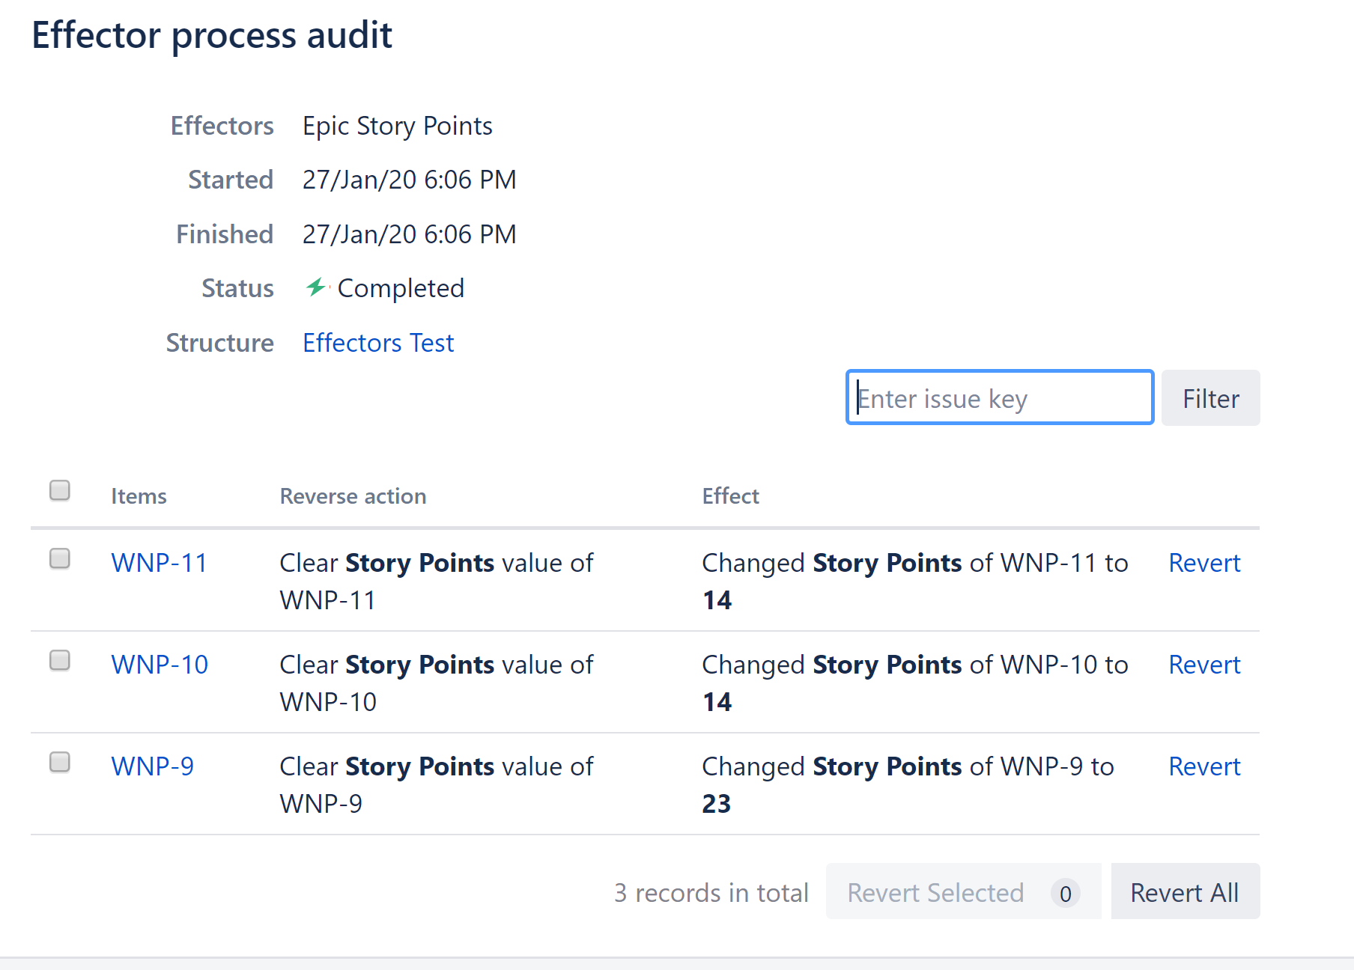Image resolution: width=1354 pixels, height=970 pixels.
Task: Revert the WNP-9 story points change
Action: coord(1204,766)
